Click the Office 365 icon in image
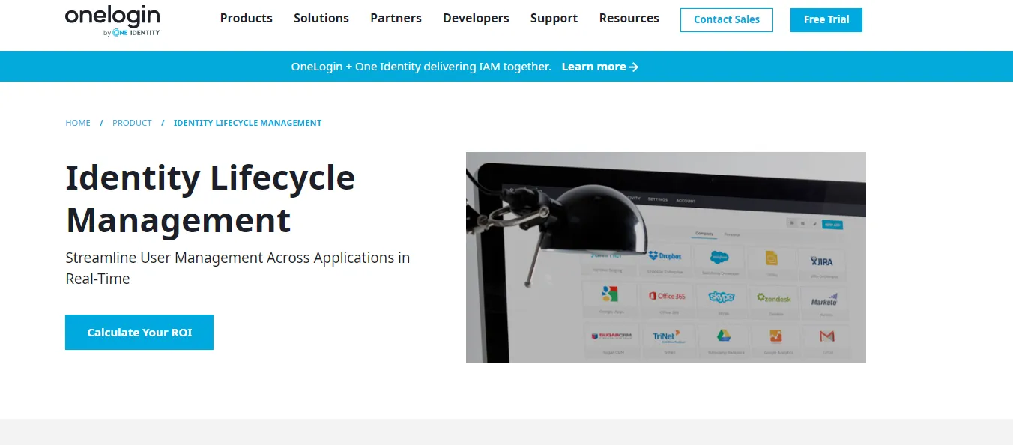 coord(667,295)
